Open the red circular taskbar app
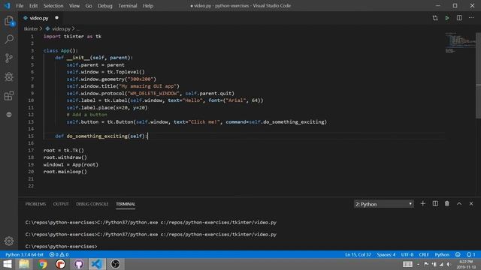Viewport: 481px width, 270px height. pyautogui.click(x=60, y=264)
